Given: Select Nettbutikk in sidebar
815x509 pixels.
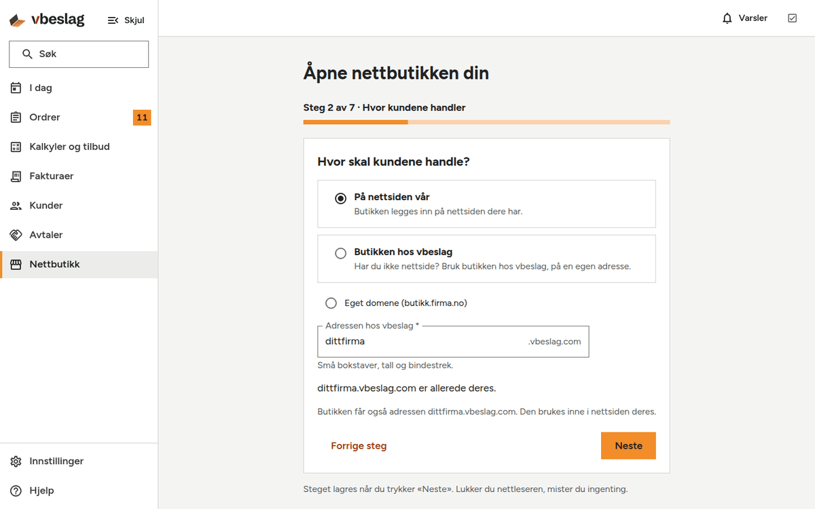Looking at the screenshot, I should [x=79, y=265].
